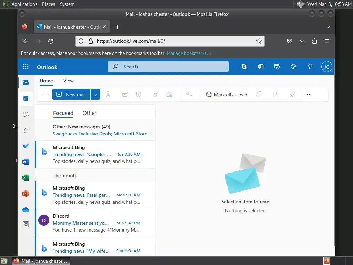
Task: Toggle the folder pane hamburger
Action: pos(46,94)
